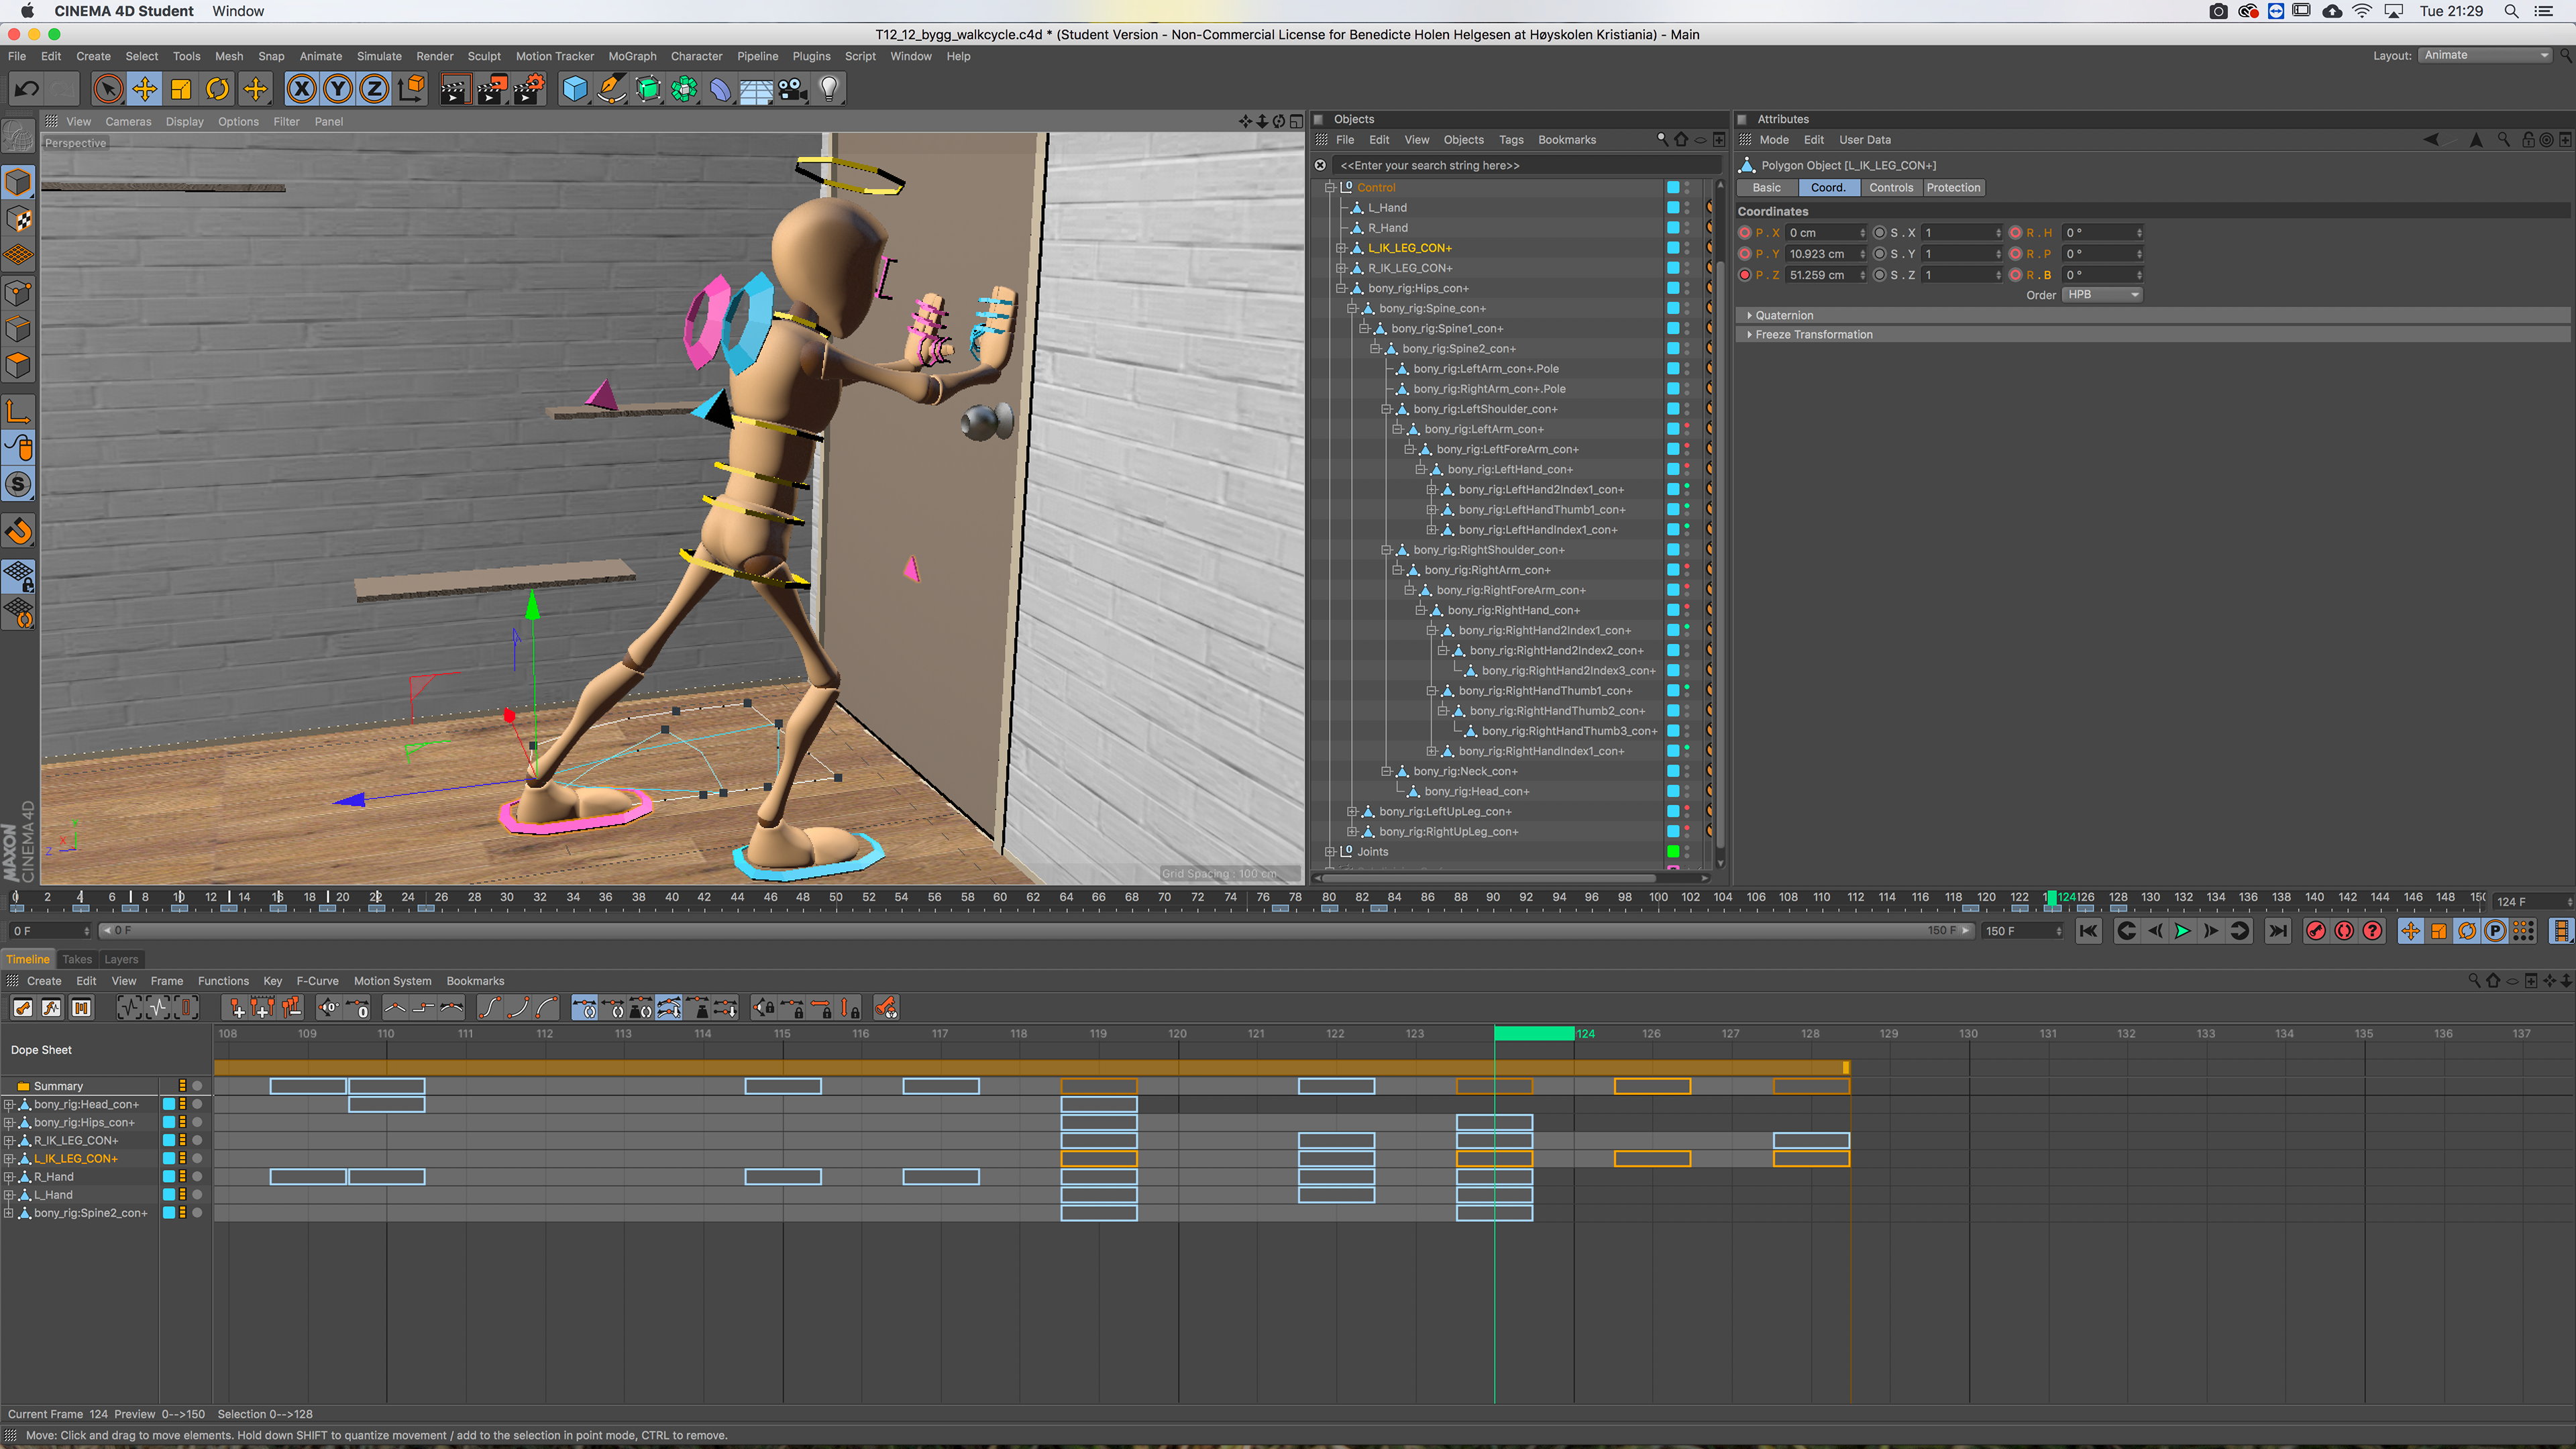This screenshot has height=1449, width=2576.
Task: Toggle visibility dots of L_Hand object
Action: coord(1687,208)
